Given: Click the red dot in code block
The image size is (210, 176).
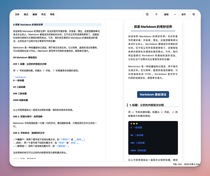Looking at the screenshot, I should (131, 124).
